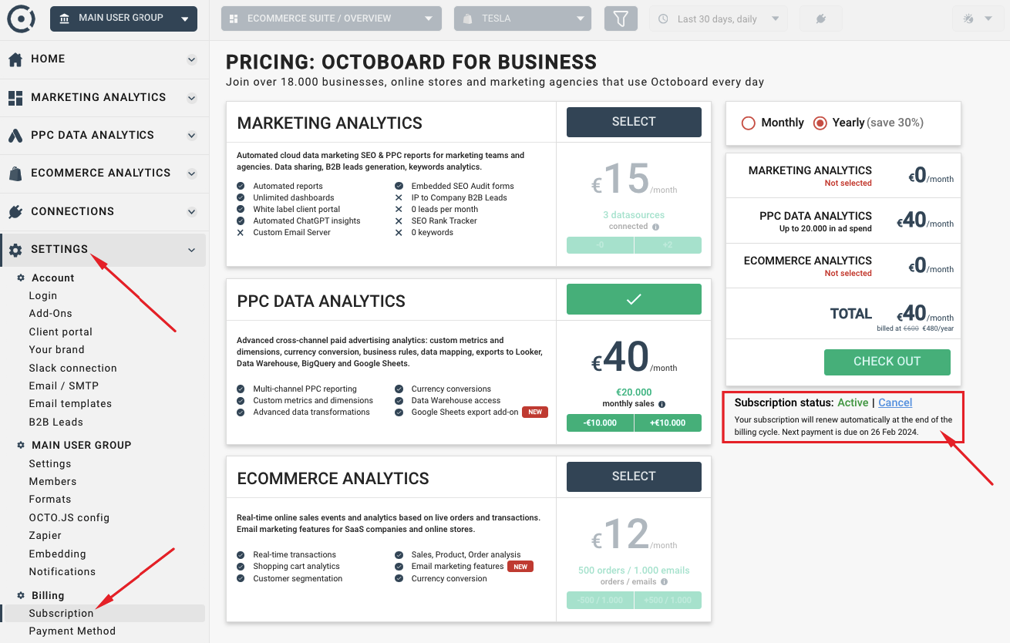Click the Billing section gear icon
Screen dimensions: 1010x643
tap(22, 595)
